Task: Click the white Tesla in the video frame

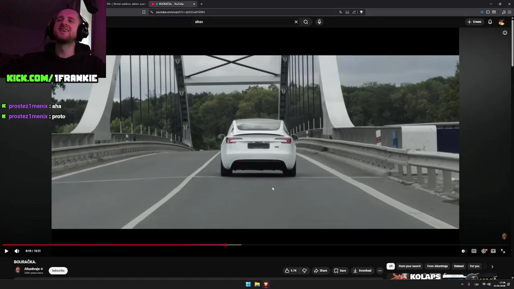Action: tap(258, 147)
